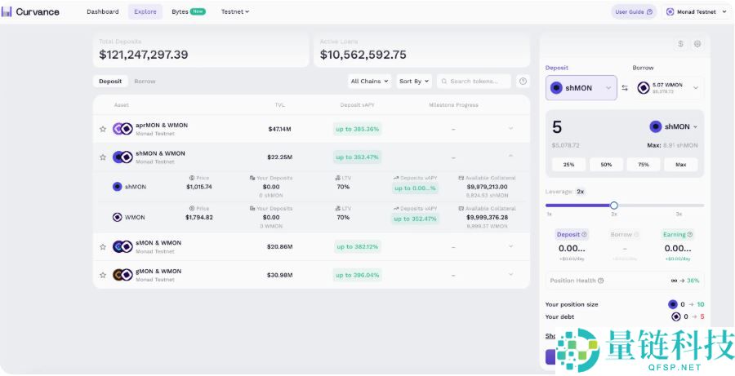Click the help question mark icon
735x376 pixels.
point(523,82)
